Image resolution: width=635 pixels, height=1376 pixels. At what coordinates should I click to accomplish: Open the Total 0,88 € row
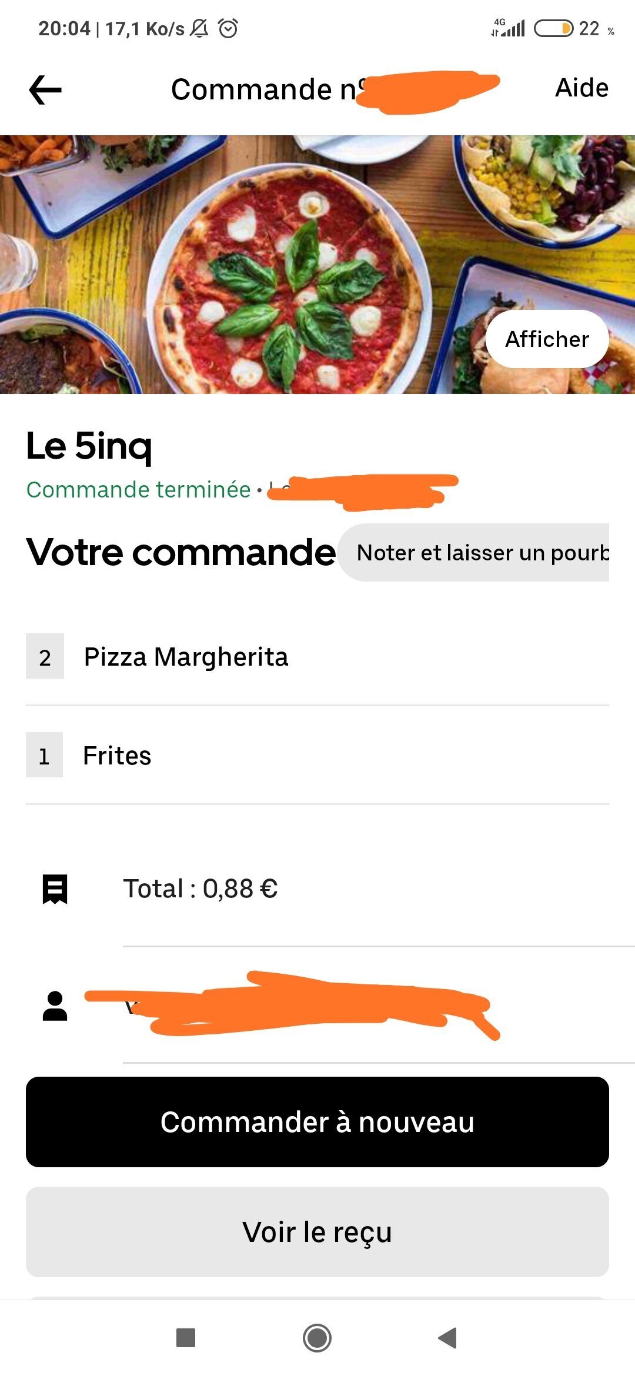pos(200,889)
